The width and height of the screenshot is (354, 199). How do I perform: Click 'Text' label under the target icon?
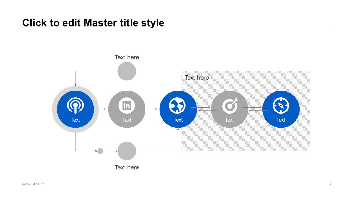(229, 120)
